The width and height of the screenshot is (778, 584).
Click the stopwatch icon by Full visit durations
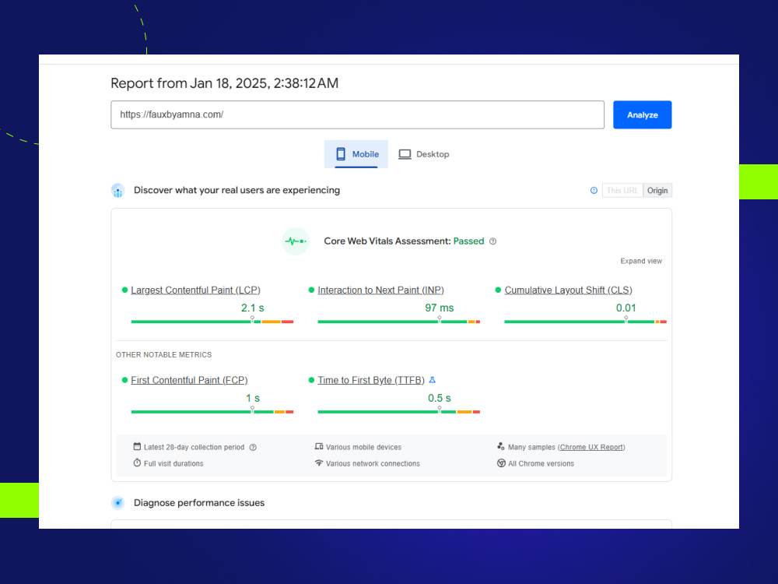point(137,463)
